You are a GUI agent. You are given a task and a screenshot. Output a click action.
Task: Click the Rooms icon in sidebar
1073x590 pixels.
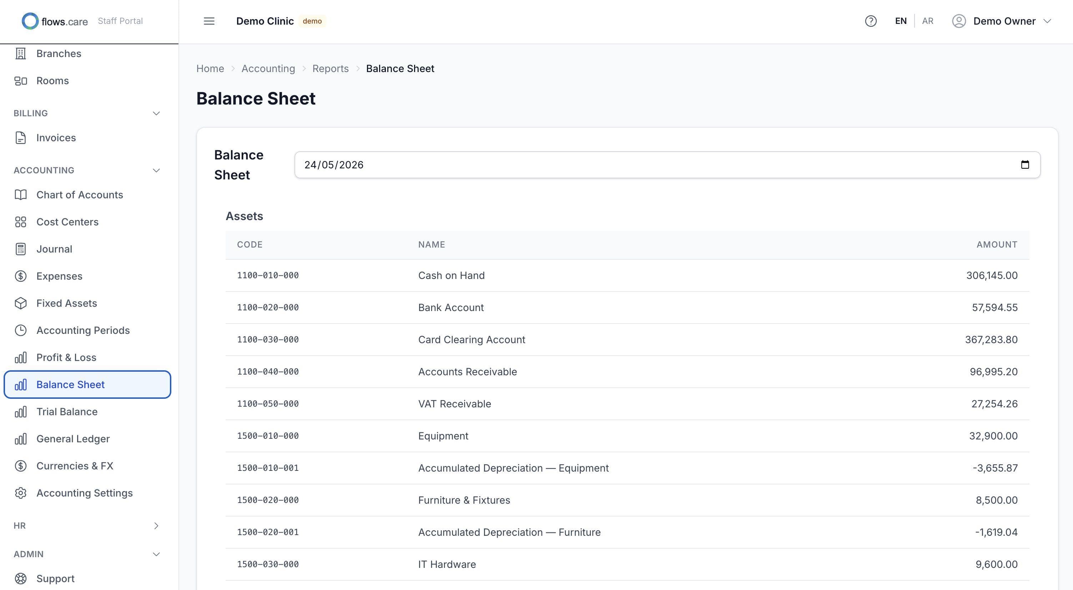click(20, 81)
